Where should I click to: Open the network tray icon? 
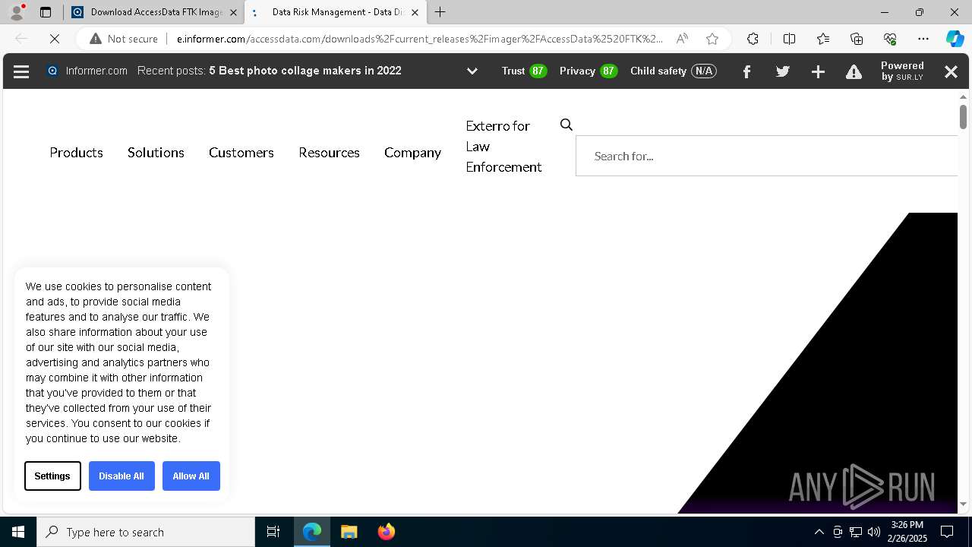click(855, 532)
